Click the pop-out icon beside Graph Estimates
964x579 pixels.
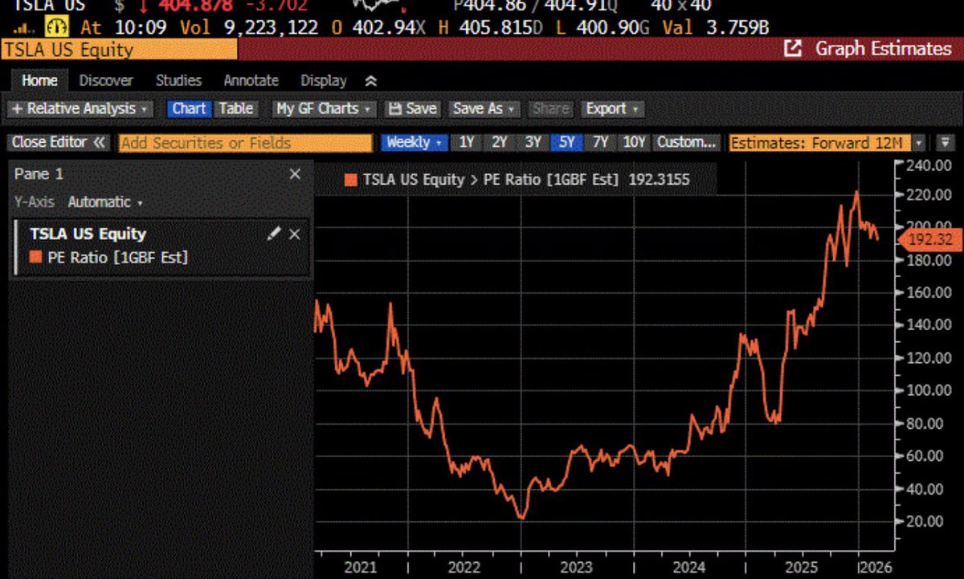point(793,49)
